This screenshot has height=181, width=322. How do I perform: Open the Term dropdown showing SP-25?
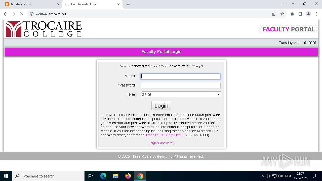pyautogui.click(x=181, y=95)
